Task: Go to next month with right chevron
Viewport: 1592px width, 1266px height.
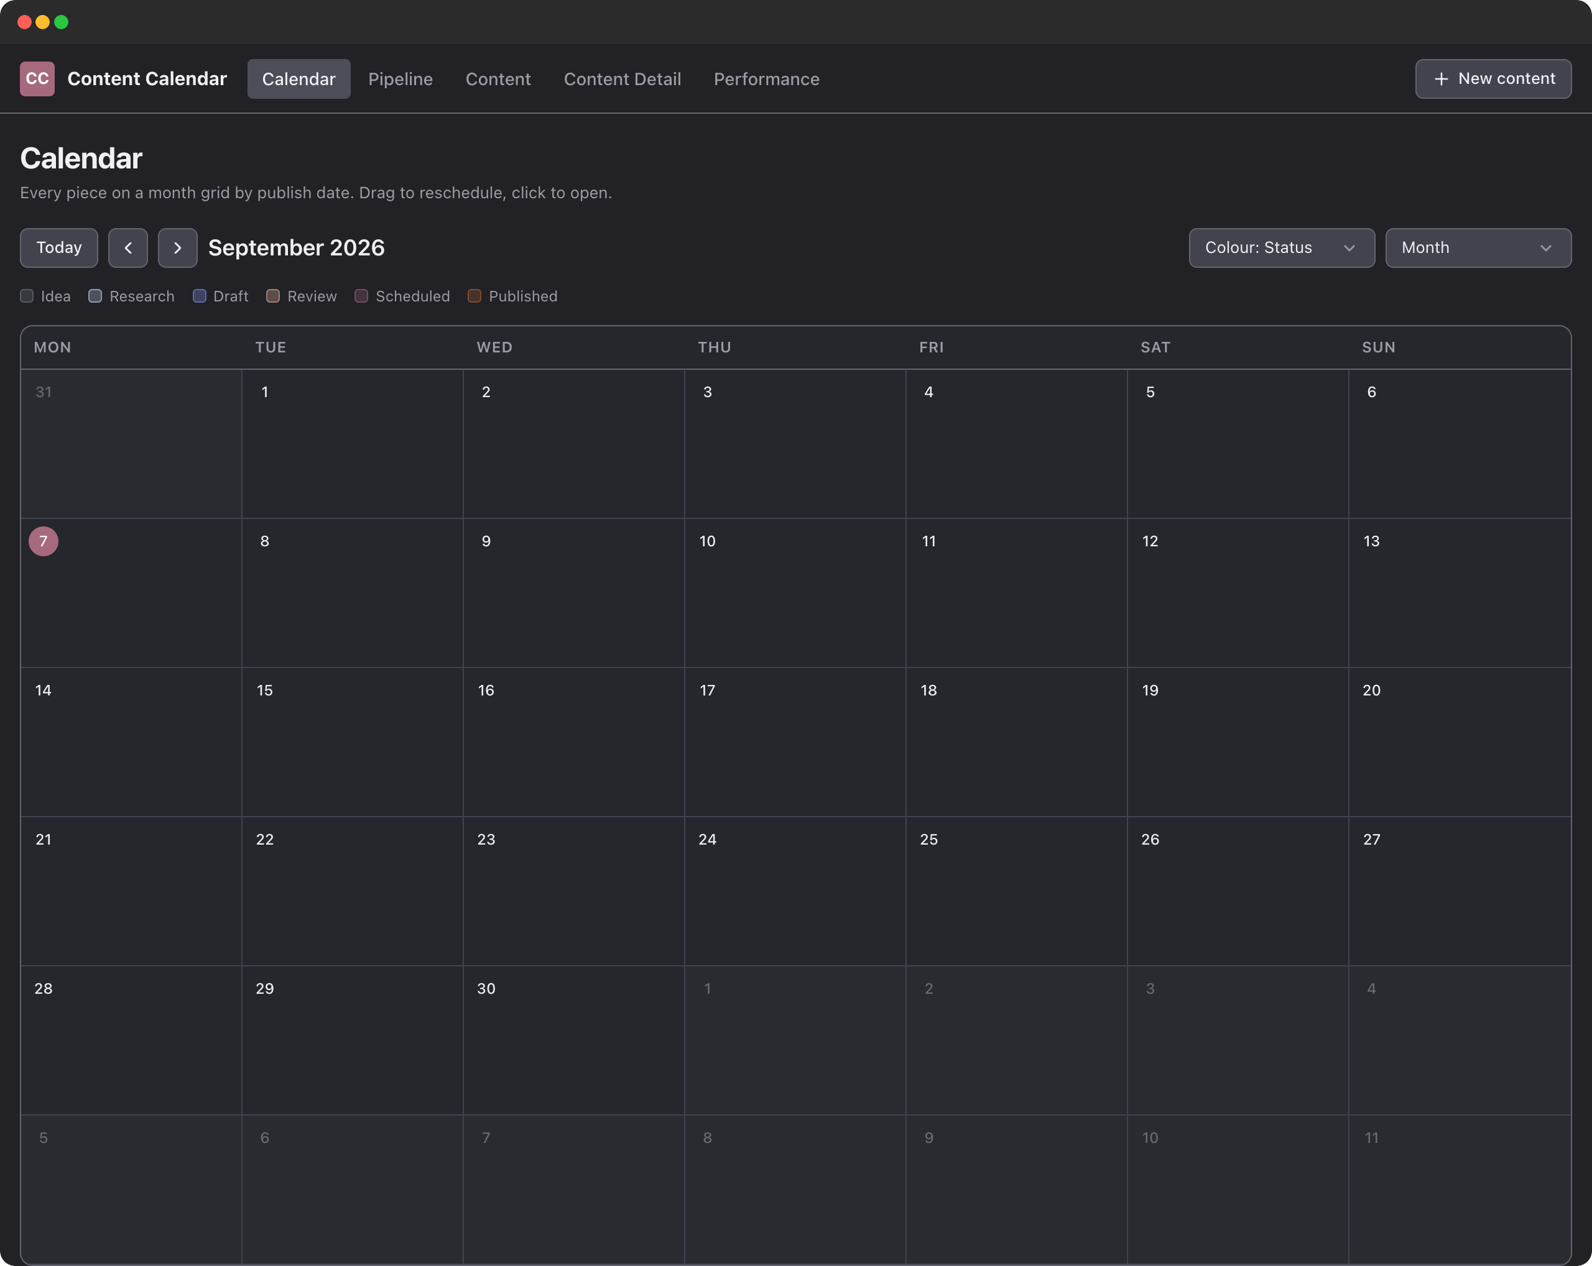Action: (177, 248)
